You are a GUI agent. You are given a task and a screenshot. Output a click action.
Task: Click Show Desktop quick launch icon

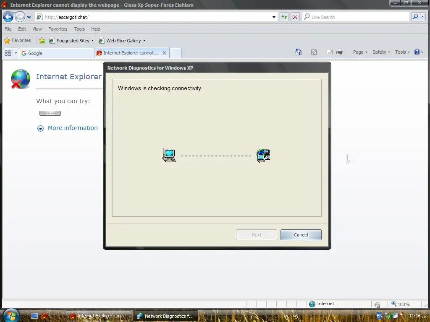[34, 316]
